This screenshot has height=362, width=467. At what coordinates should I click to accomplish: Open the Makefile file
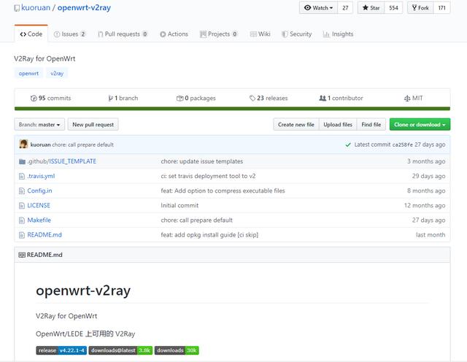(39, 220)
